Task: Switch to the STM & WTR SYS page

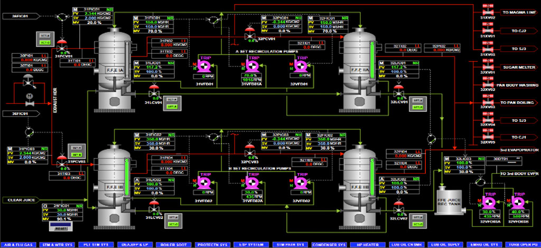Action: click(57, 244)
